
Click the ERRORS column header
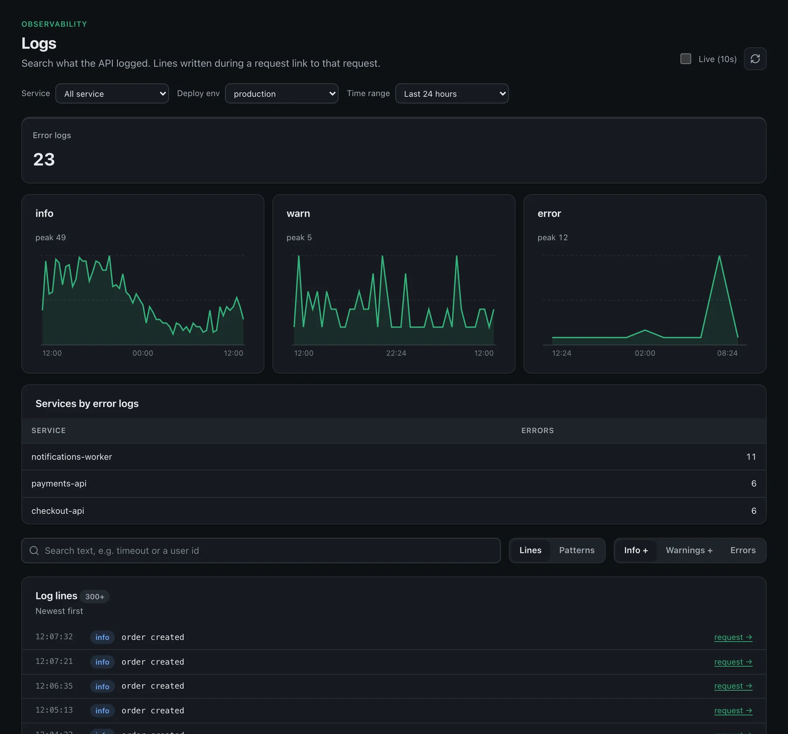[x=537, y=430]
